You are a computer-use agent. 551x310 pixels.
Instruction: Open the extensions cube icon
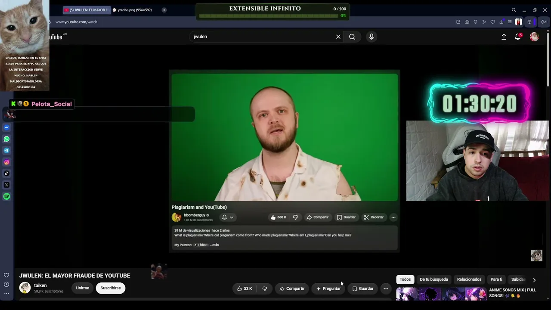coord(529,22)
